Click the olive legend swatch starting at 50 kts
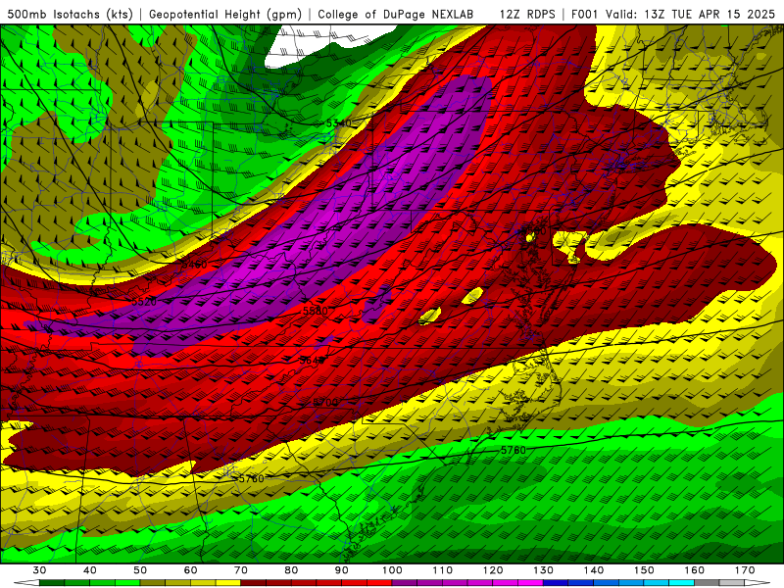 click(153, 583)
